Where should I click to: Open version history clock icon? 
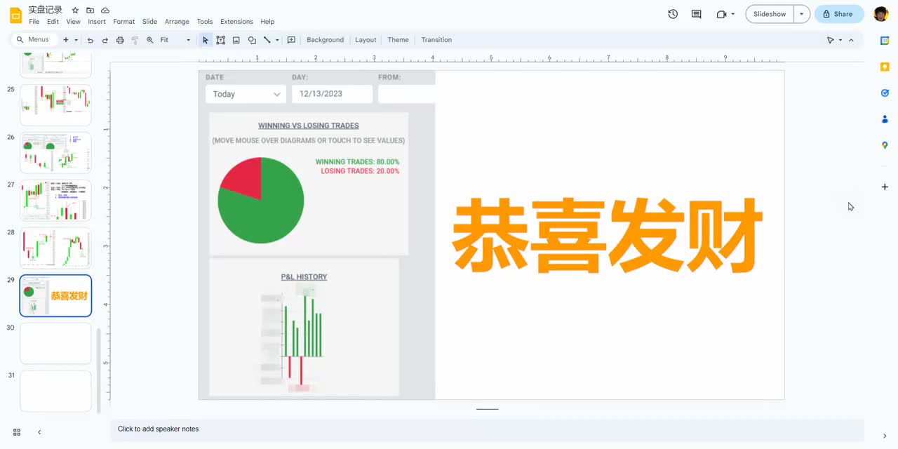pyautogui.click(x=673, y=14)
